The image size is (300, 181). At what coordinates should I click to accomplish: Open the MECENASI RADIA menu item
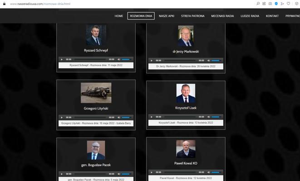[x=222, y=16]
